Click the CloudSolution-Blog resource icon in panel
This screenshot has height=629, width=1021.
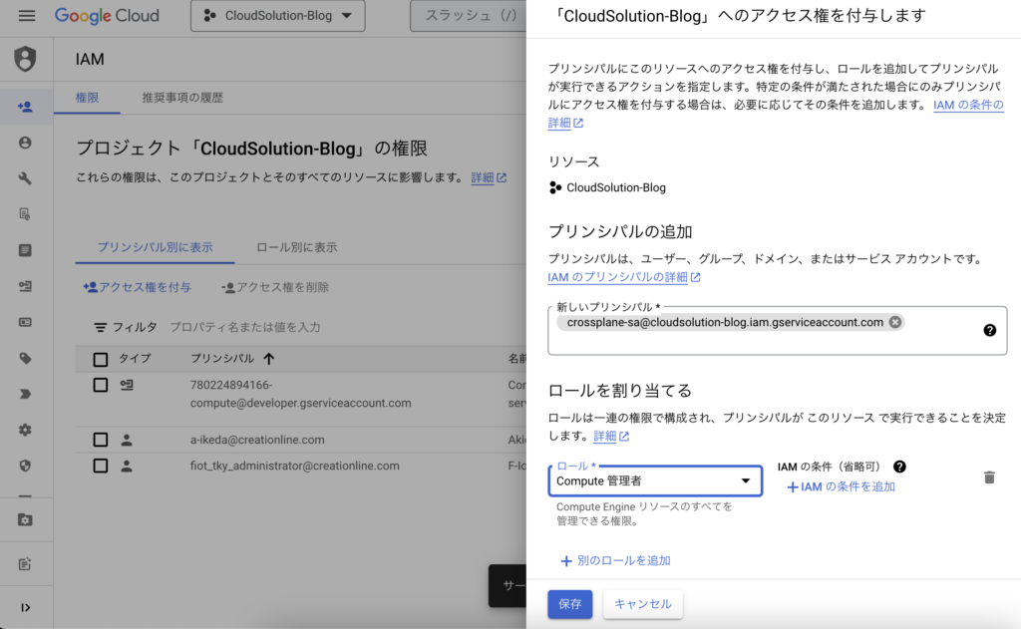click(554, 187)
